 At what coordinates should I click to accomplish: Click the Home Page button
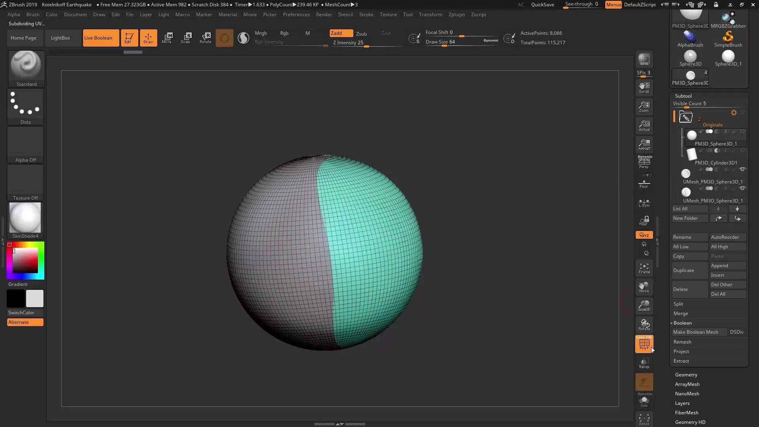(x=25, y=38)
